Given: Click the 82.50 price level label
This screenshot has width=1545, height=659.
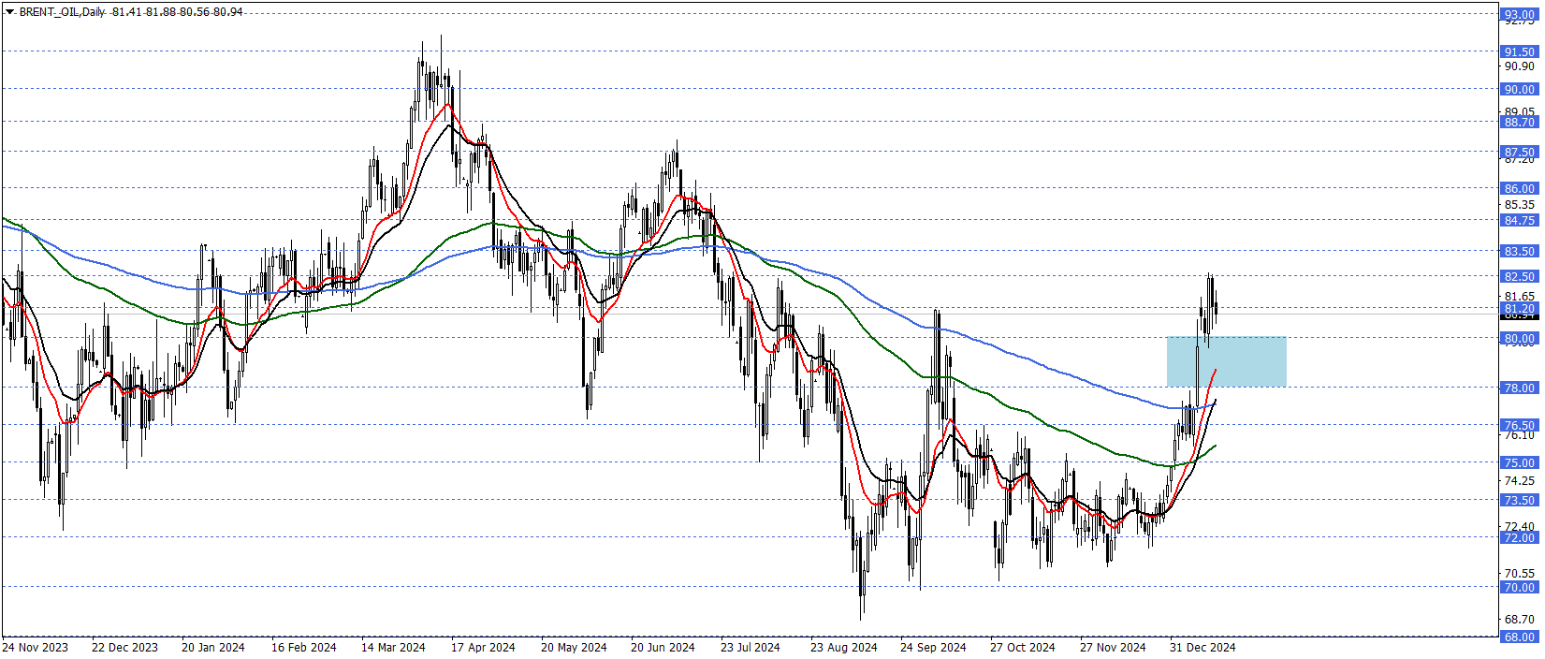Looking at the screenshot, I should [x=1519, y=276].
